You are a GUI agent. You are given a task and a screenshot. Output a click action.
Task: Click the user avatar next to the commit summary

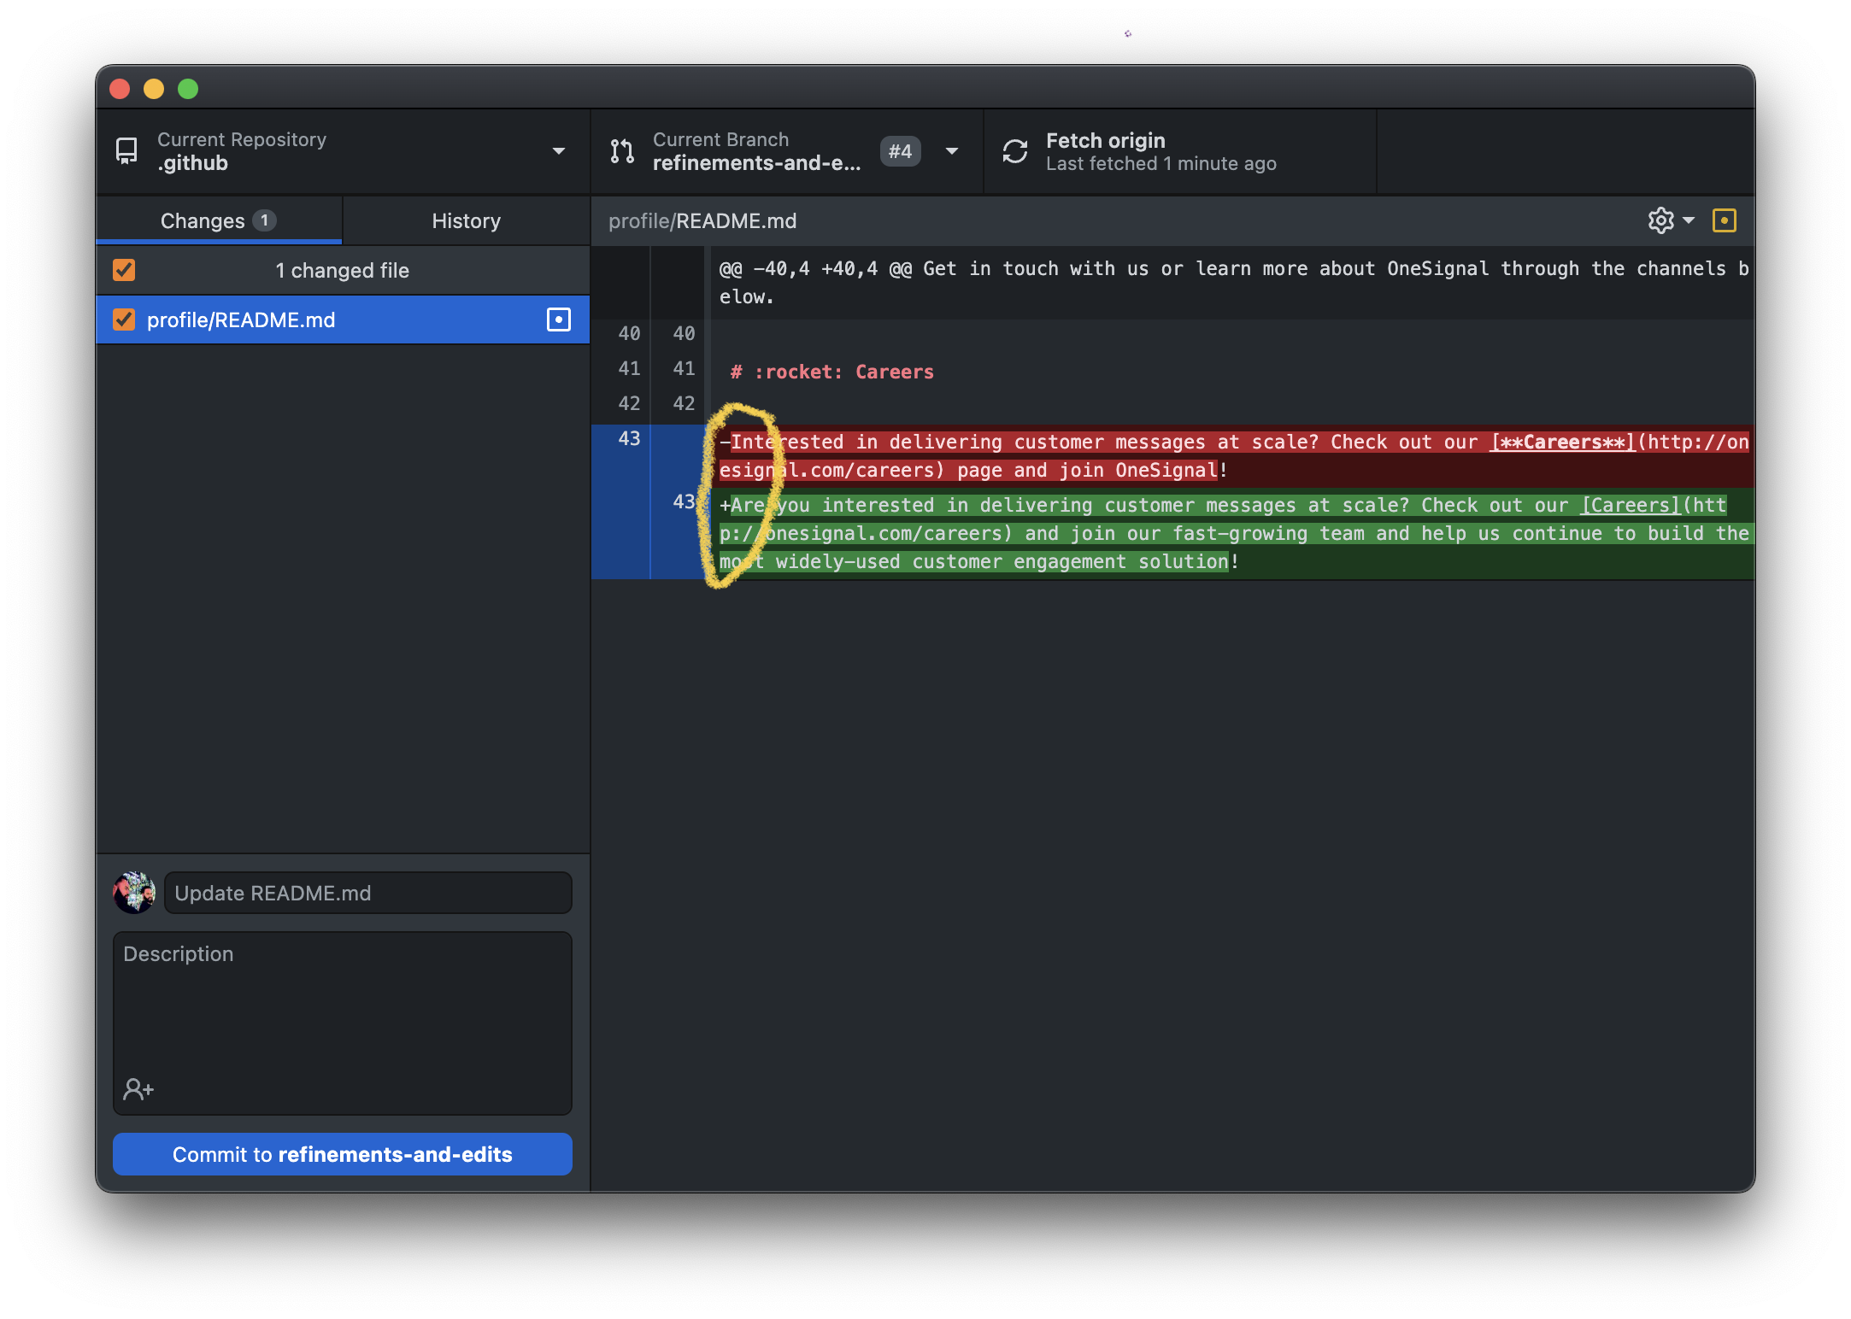(135, 893)
